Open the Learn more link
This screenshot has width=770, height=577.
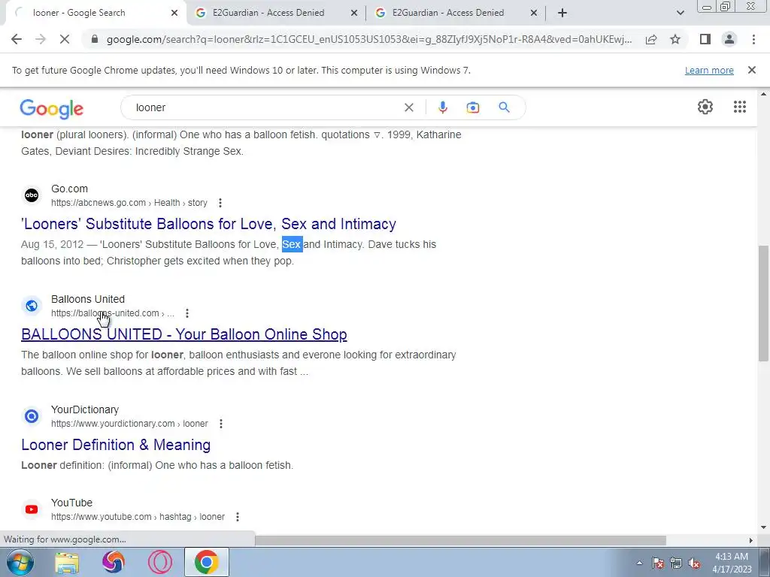point(709,70)
